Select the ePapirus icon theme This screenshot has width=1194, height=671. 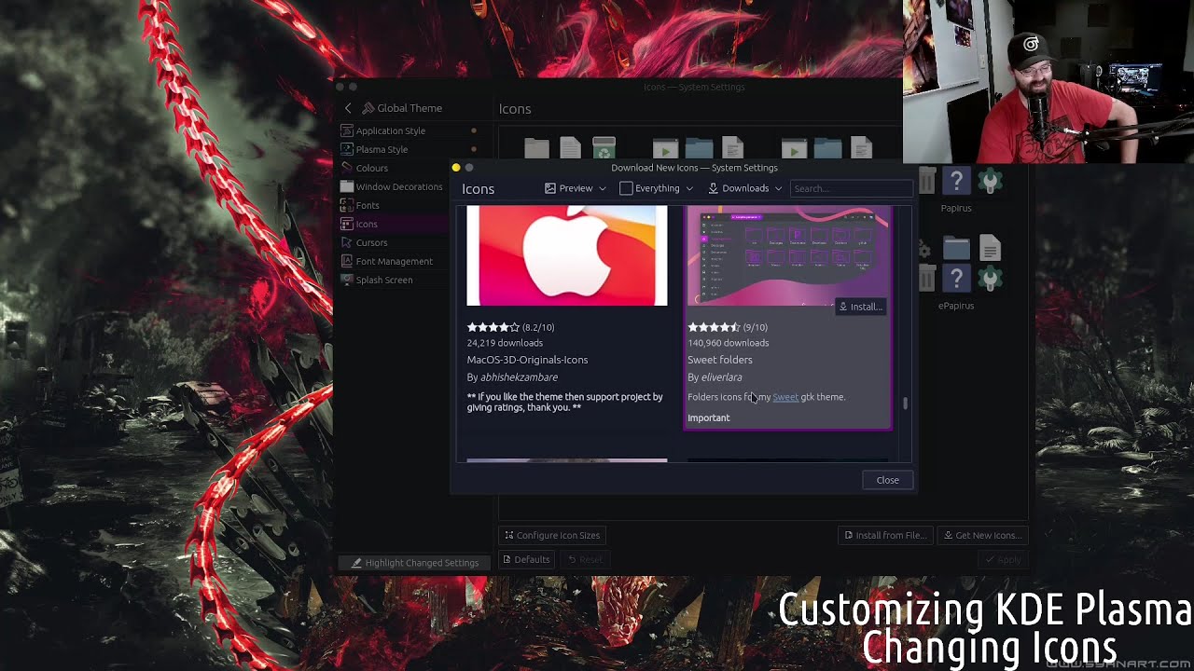coord(956,306)
